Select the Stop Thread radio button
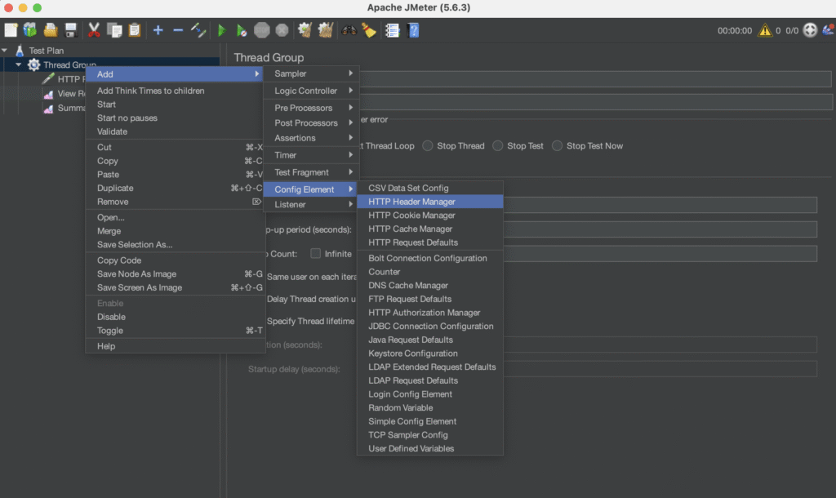 click(x=428, y=146)
